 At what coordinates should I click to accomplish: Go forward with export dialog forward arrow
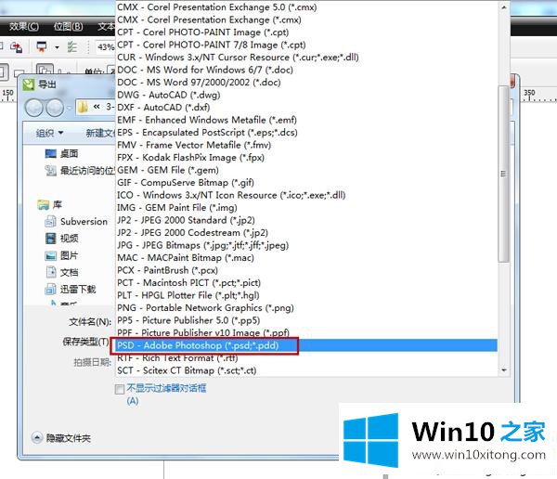tap(55, 108)
